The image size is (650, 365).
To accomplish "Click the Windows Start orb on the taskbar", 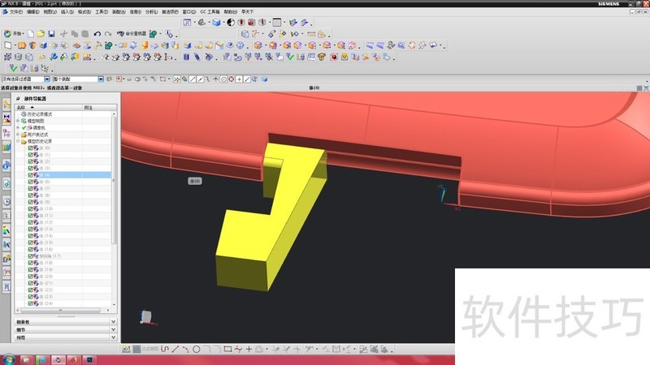I will click(7, 359).
